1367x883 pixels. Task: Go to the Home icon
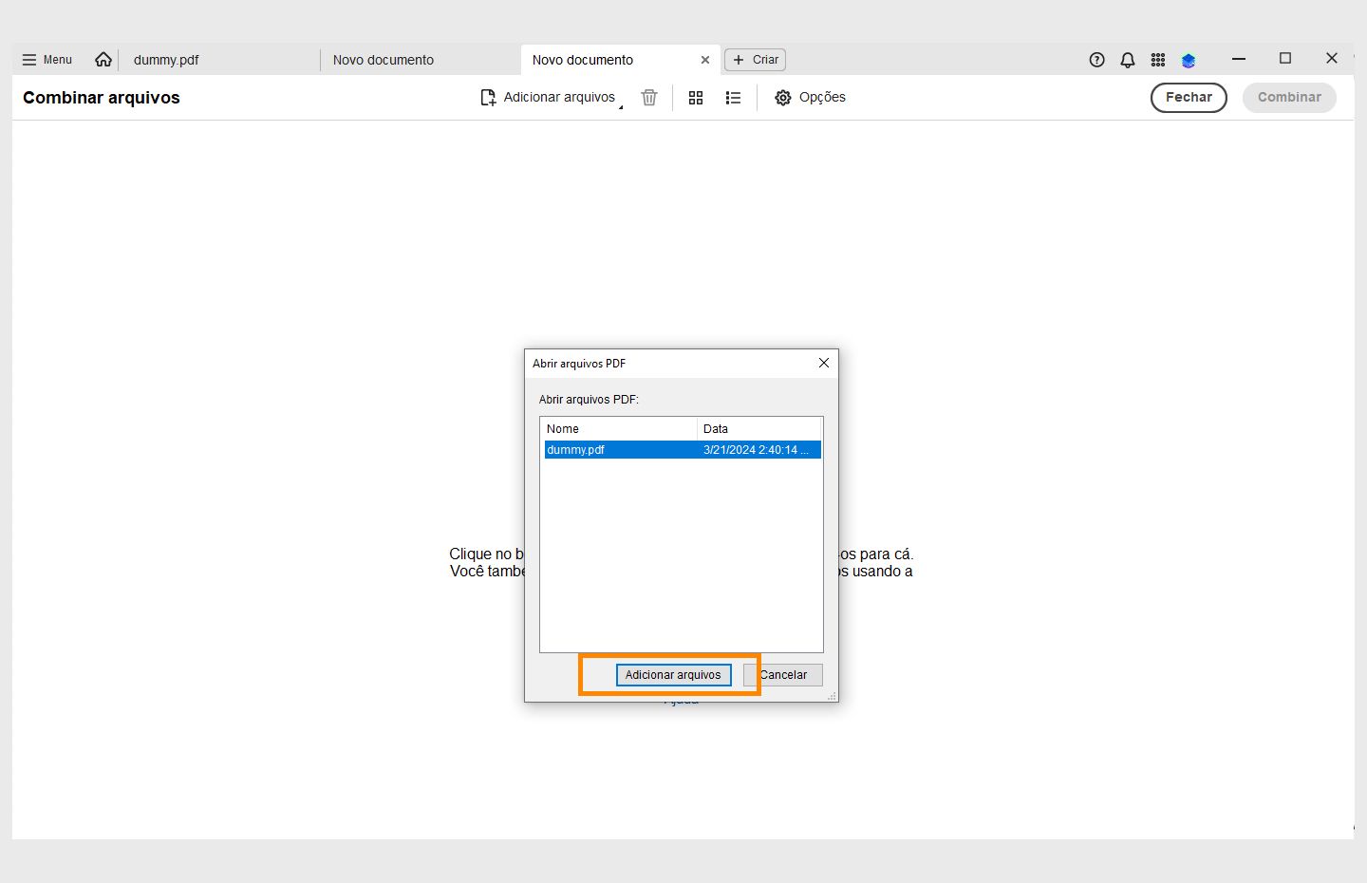103,60
